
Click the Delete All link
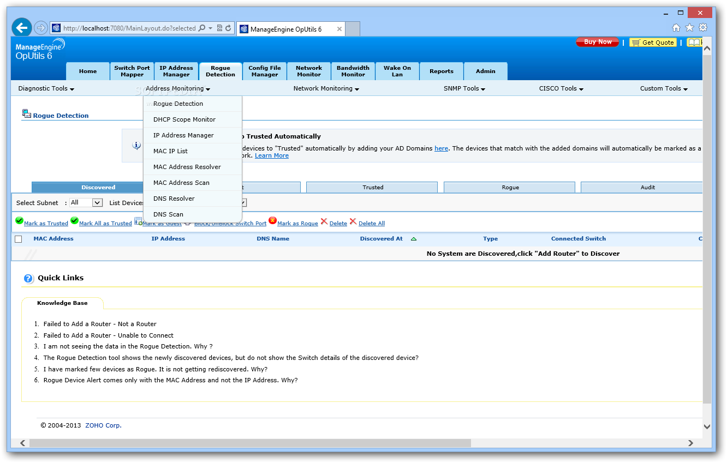point(372,224)
